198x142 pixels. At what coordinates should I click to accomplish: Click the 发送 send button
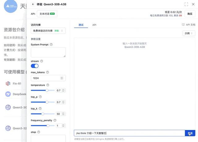click(x=190, y=133)
